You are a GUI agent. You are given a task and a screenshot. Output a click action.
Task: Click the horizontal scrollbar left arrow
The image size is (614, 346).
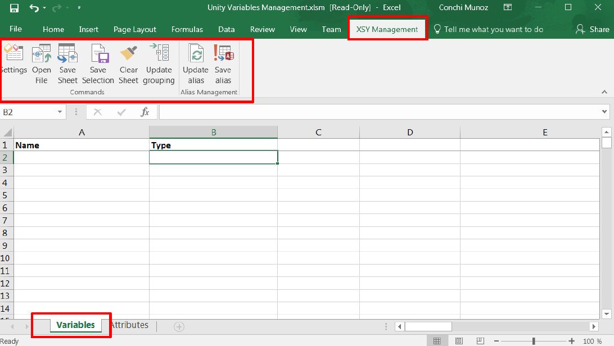400,326
